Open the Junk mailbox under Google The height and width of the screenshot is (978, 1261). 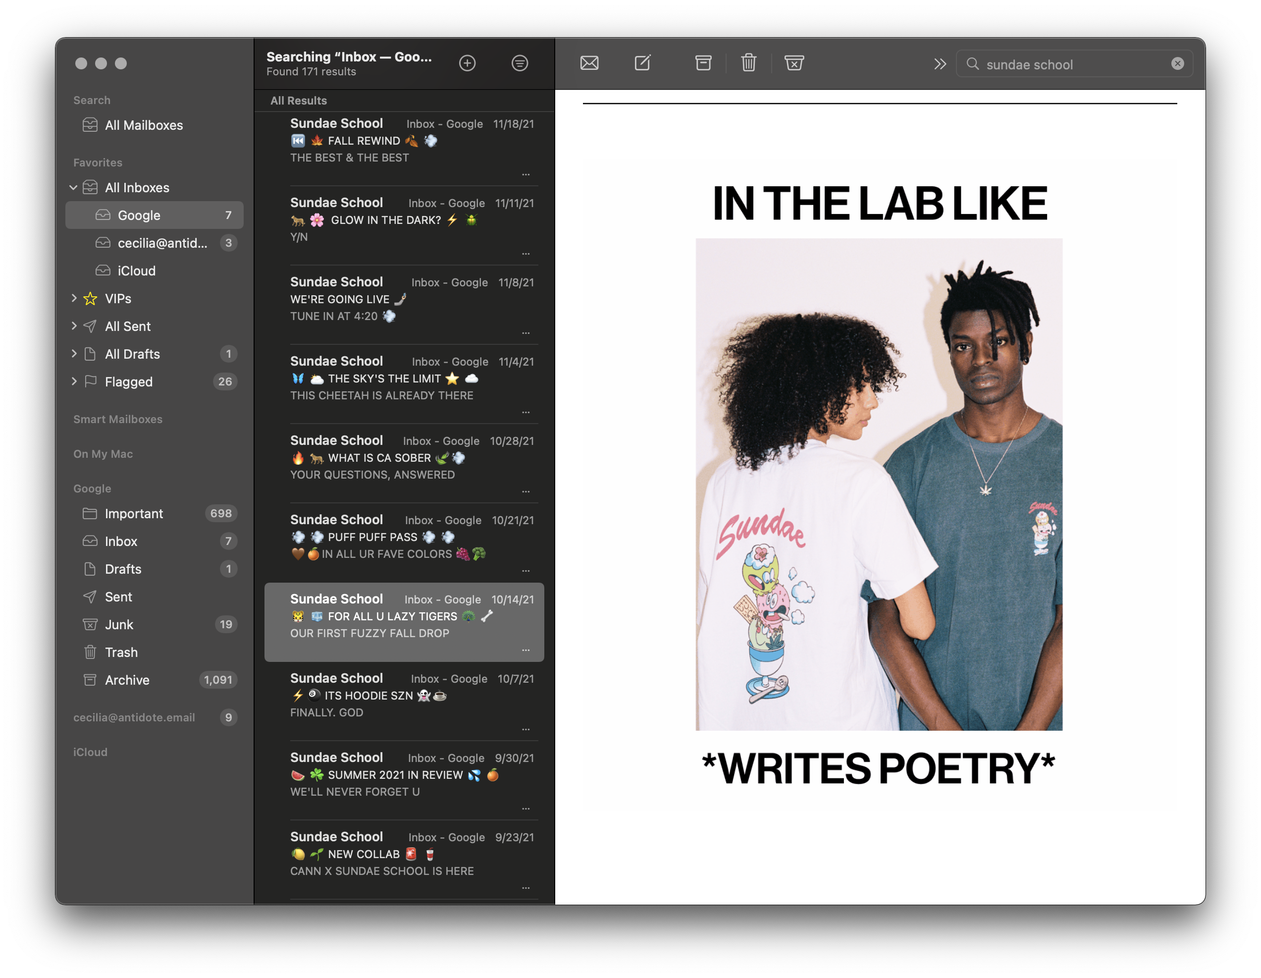point(119,624)
